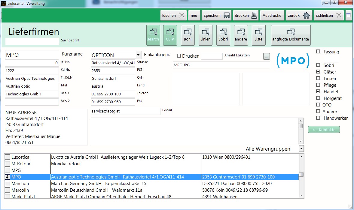Viewport: 354px width, 210px height.
Task: Check the Hörgerät checkbox
Action: tap(318, 98)
